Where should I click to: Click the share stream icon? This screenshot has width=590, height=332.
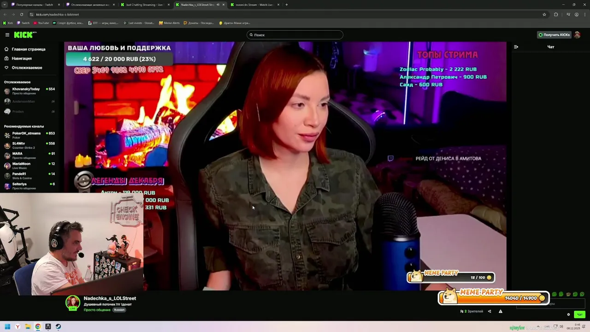coord(490,311)
